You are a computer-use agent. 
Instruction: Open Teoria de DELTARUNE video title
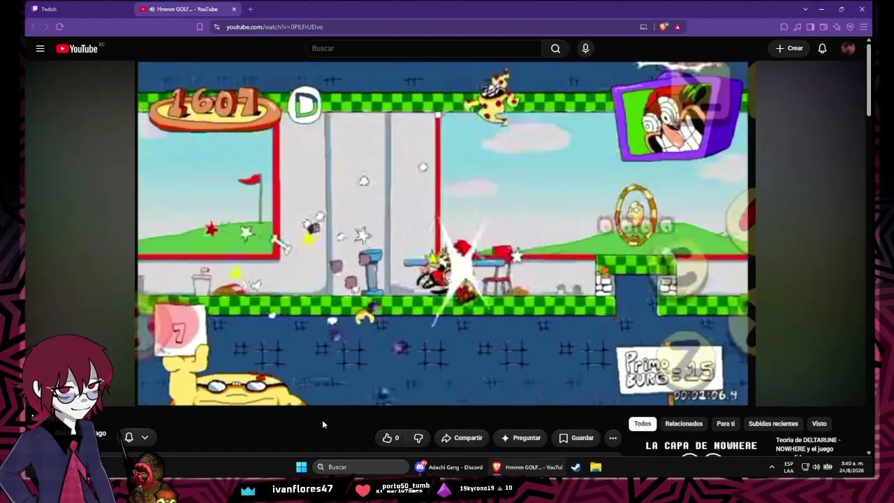coord(808,444)
